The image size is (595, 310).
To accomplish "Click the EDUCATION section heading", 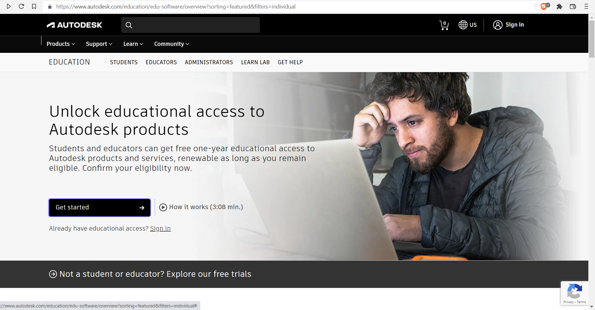I will 69,62.
